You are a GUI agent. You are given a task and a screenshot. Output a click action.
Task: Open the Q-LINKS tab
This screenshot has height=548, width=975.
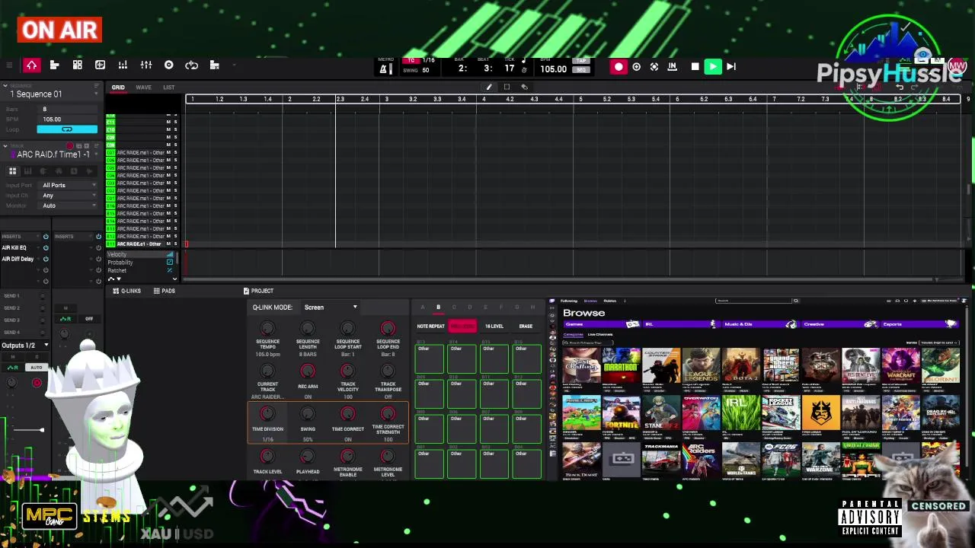[x=126, y=291]
